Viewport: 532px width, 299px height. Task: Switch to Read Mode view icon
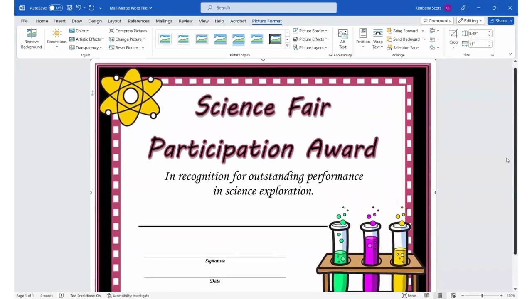tap(427, 296)
